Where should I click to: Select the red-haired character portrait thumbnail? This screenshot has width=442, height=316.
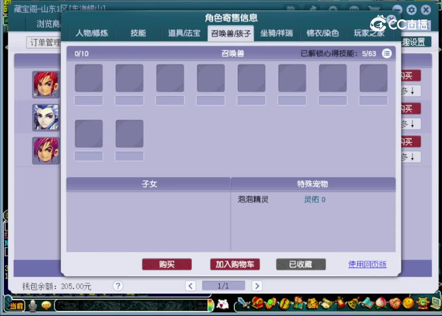click(x=46, y=84)
